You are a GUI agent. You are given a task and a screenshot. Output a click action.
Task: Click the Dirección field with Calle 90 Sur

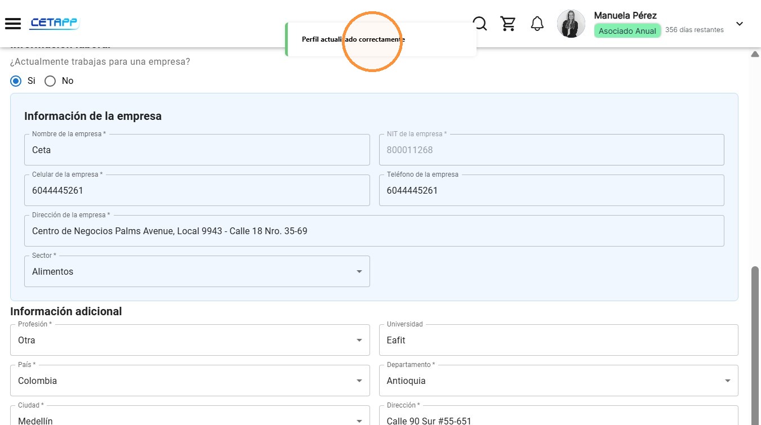[559, 415]
